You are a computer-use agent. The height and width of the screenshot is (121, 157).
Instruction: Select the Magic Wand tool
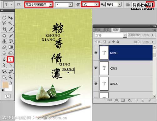coord(10,23)
